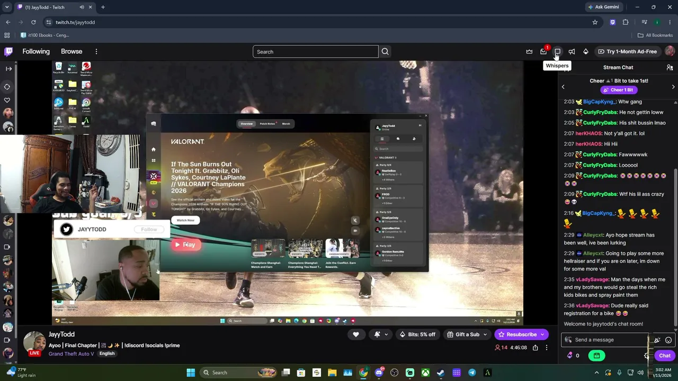Click the Bits: 5% off button
The image size is (678, 381).
(418, 334)
